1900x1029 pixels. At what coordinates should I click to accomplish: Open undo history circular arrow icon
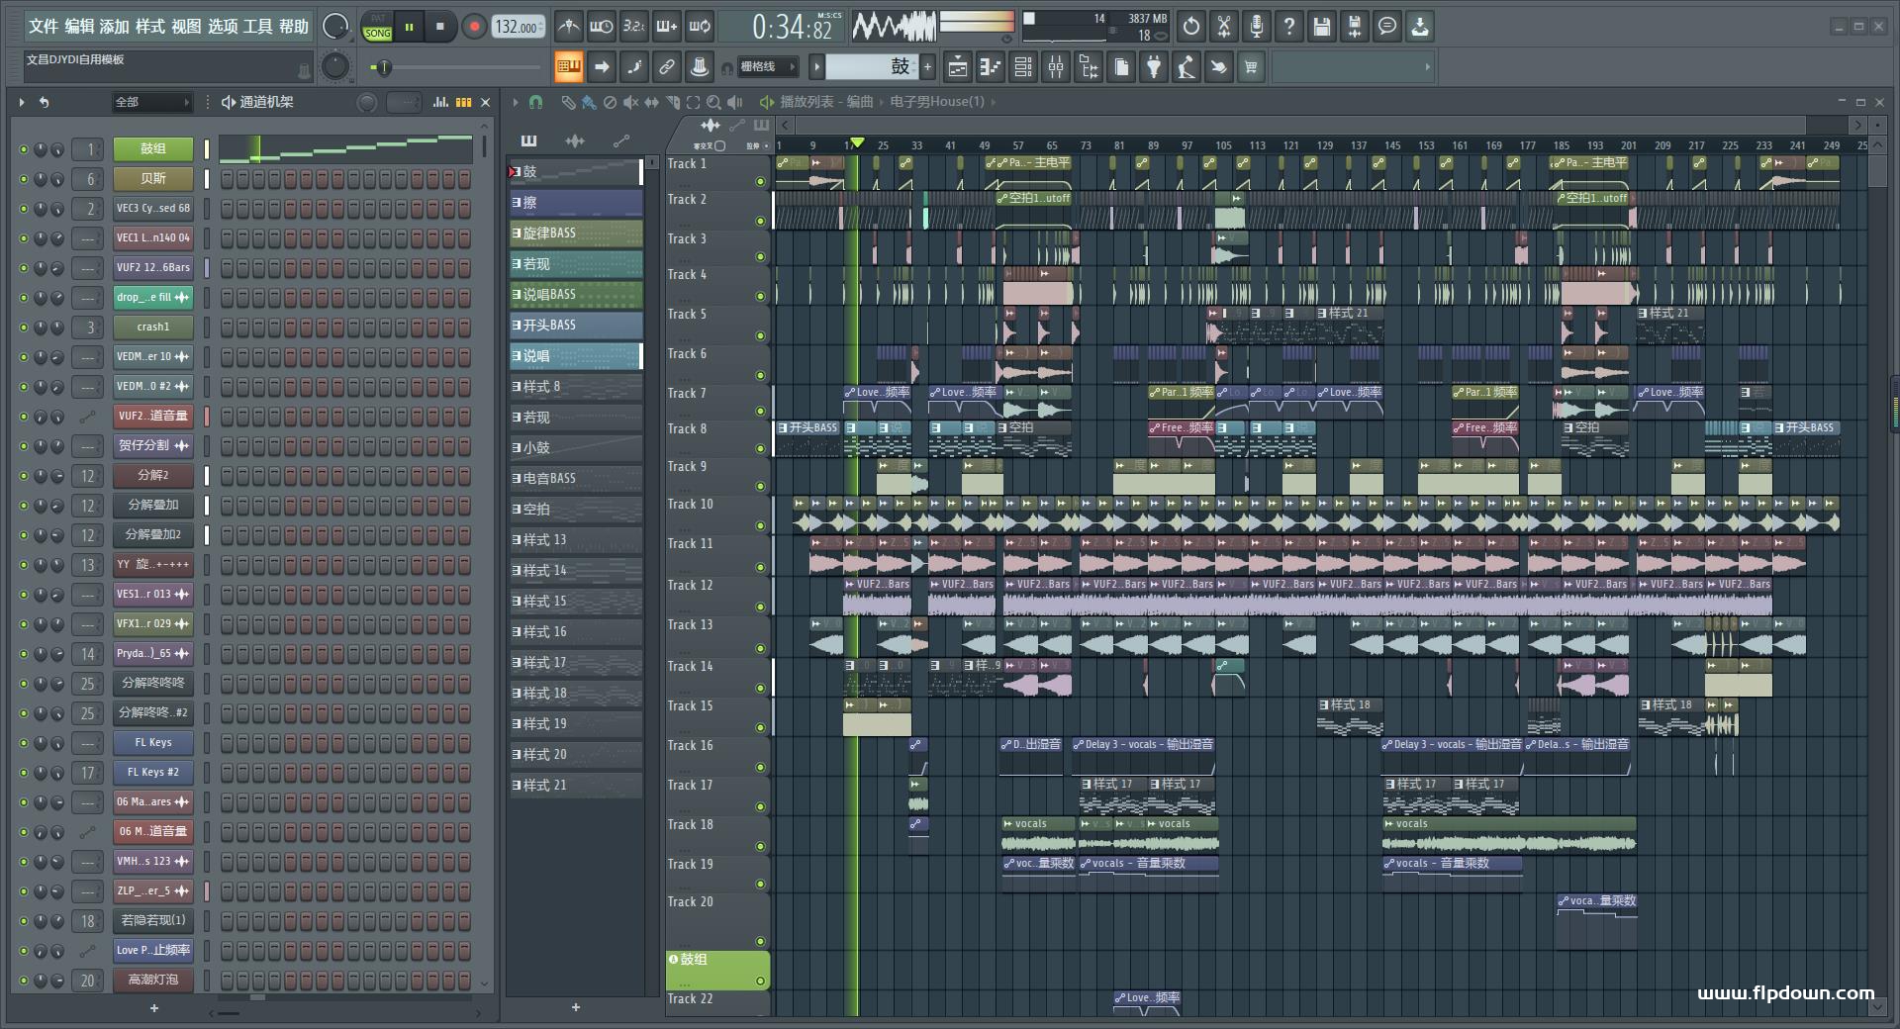(1191, 27)
